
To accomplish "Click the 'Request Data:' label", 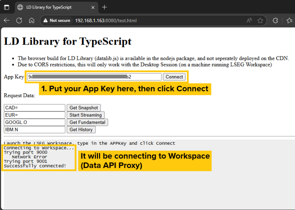I will (19, 96).
